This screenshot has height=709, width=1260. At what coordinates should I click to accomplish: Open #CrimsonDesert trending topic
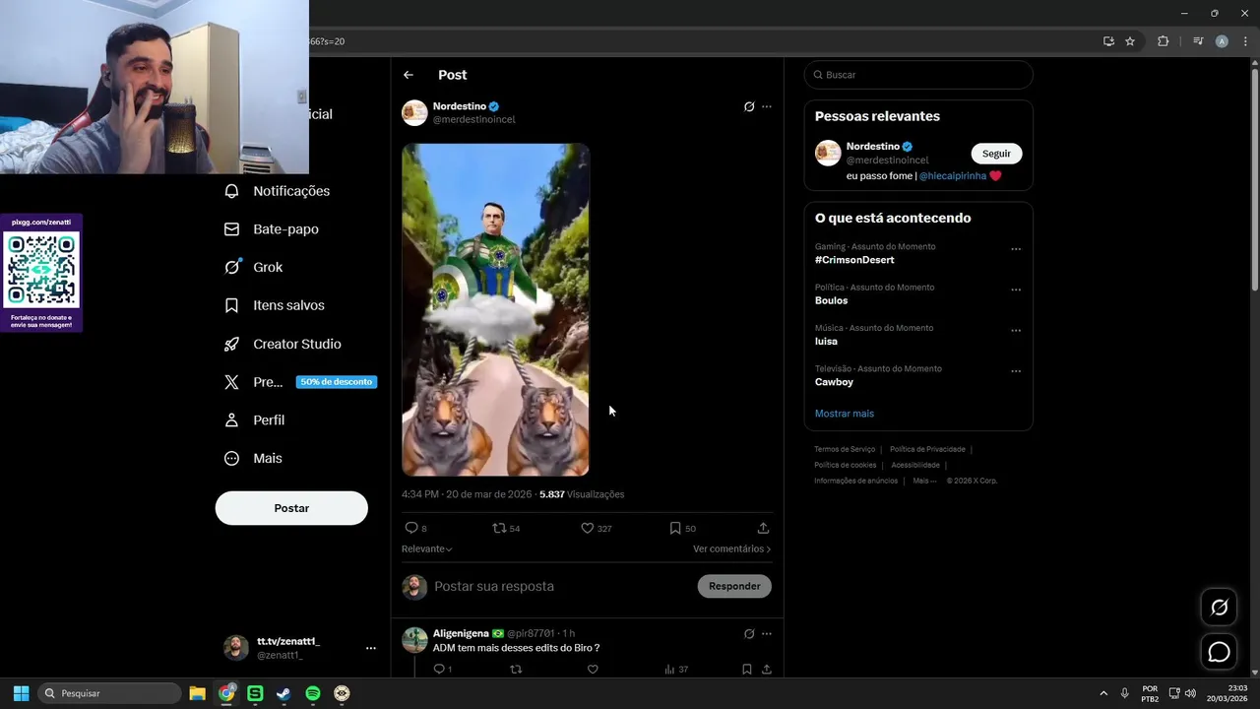[854, 260]
